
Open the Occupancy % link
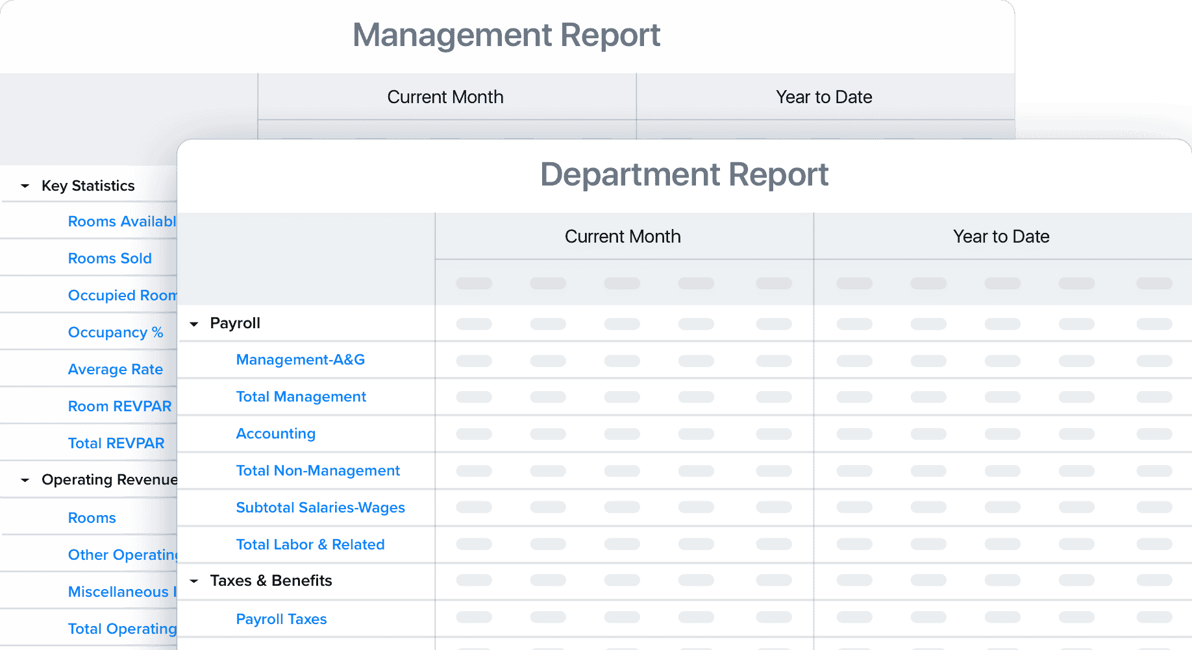[x=116, y=332]
